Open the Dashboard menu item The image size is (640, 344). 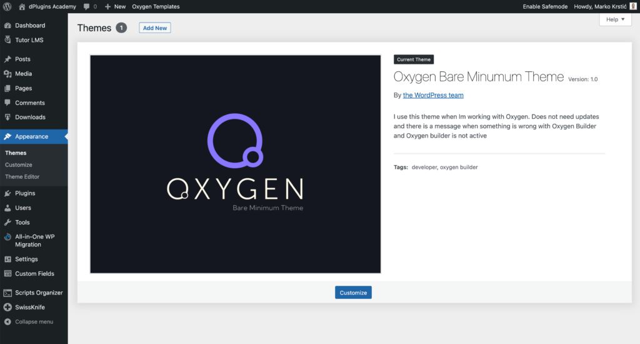34,25
